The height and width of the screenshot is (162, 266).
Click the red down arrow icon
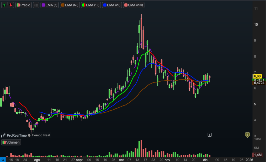10,5
